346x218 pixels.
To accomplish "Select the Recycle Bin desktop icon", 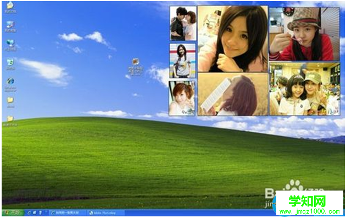I will click(x=10, y=64).
